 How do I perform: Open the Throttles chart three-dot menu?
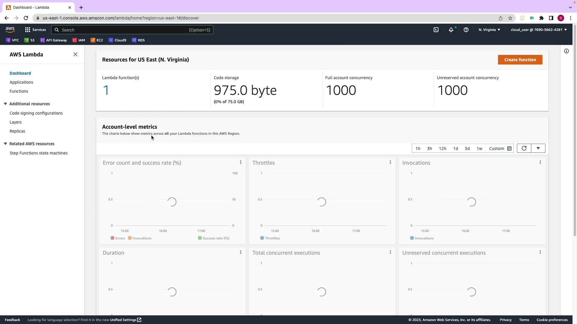tap(390, 162)
